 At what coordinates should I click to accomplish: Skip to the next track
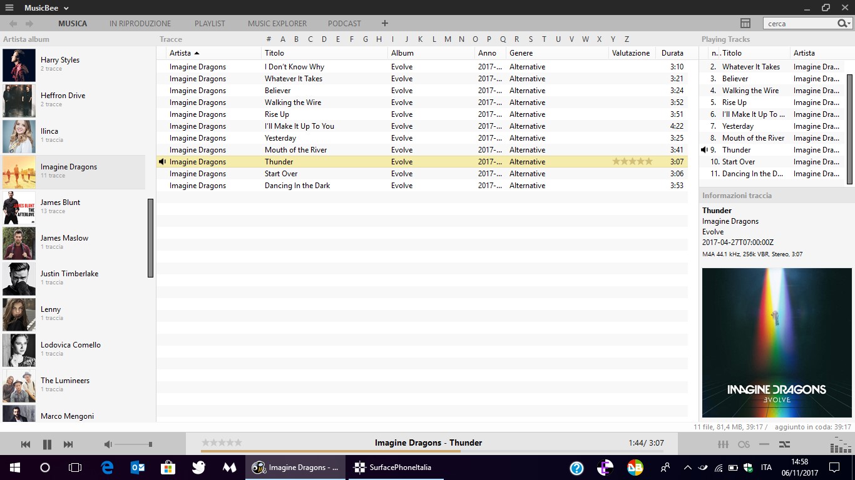[x=68, y=444]
